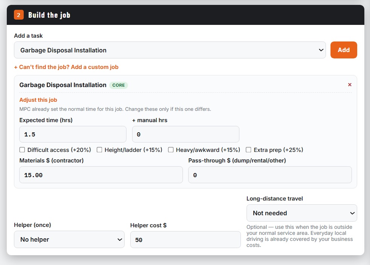The width and height of the screenshot is (370, 265).
Task: Remove the Garbage Disposal Installation task
Action: (349, 85)
